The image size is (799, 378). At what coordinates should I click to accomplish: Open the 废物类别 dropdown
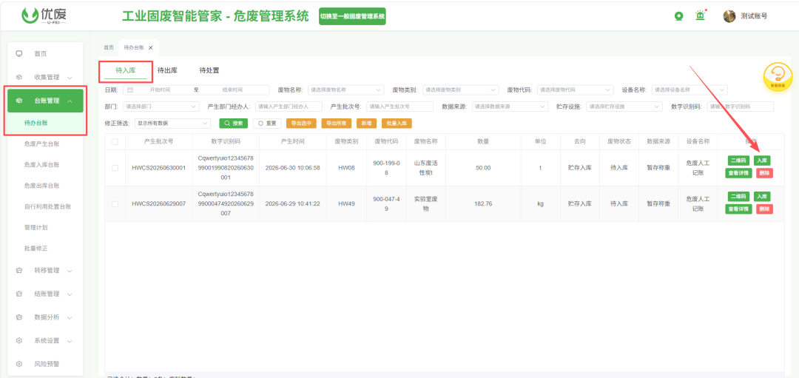coord(461,90)
